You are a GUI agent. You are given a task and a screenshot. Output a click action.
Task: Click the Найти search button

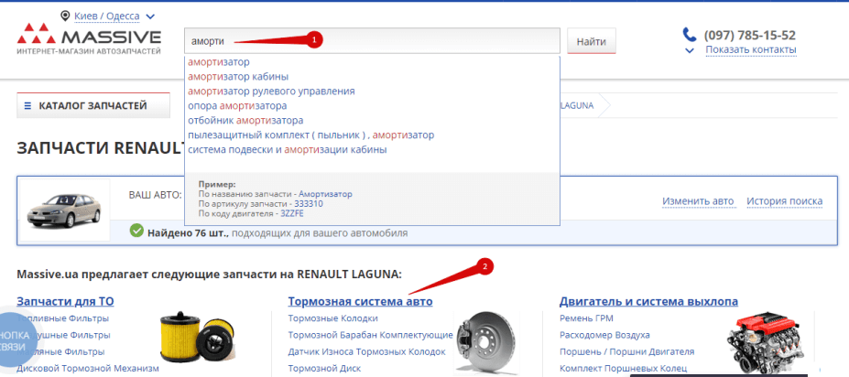click(592, 41)
